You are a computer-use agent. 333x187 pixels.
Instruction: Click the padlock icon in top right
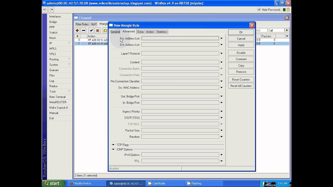pos(288,10)
